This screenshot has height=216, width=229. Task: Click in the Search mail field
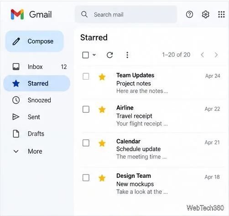126,15
